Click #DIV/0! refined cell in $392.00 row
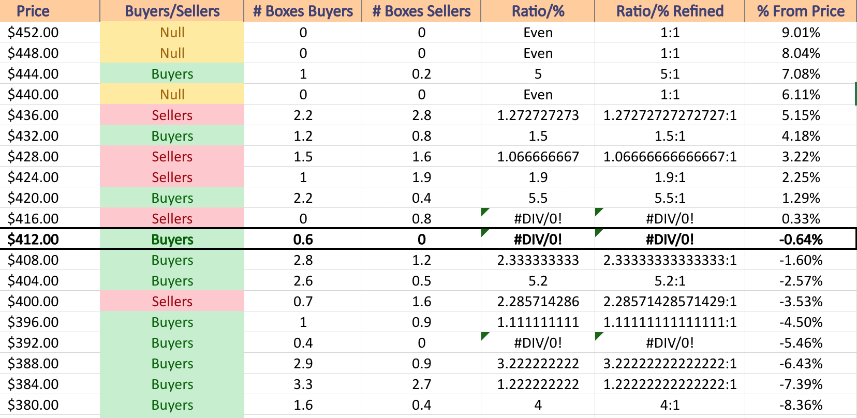Image resolution: width=857 pixels, height=418 pixels. tap(670, 342)
